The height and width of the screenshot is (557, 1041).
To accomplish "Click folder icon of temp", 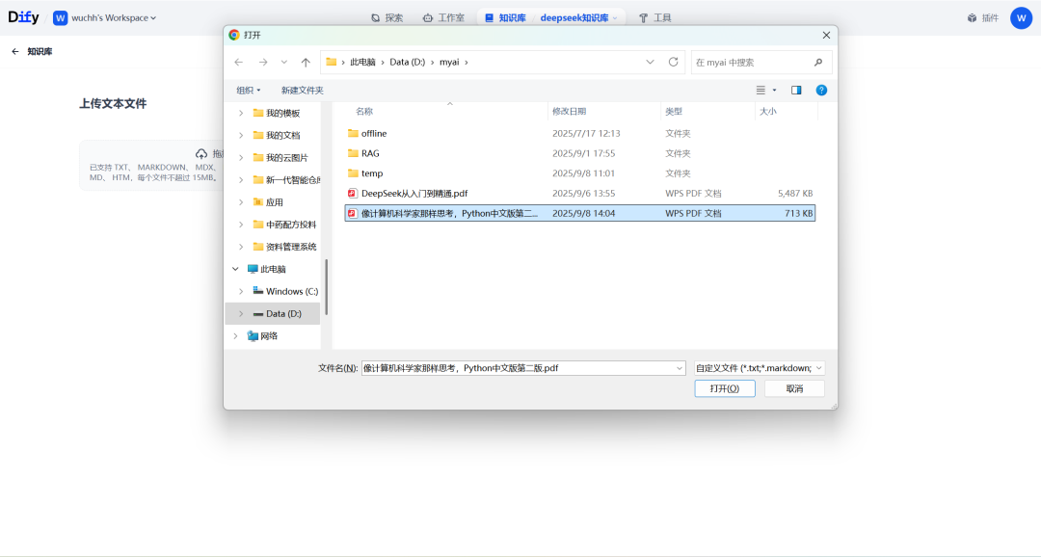I will [x=353, y=173].
